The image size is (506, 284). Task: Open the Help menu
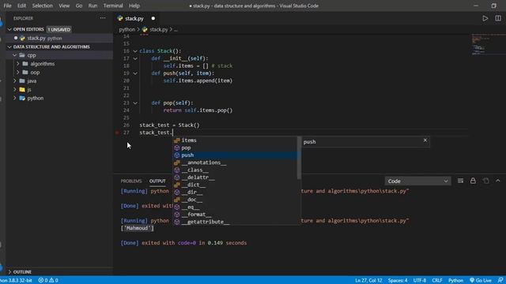[134, 6]
